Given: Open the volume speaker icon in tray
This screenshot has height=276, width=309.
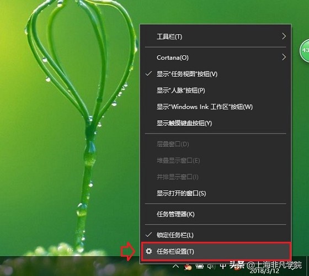Looking at the screenshot, I should tap(211, 267).
